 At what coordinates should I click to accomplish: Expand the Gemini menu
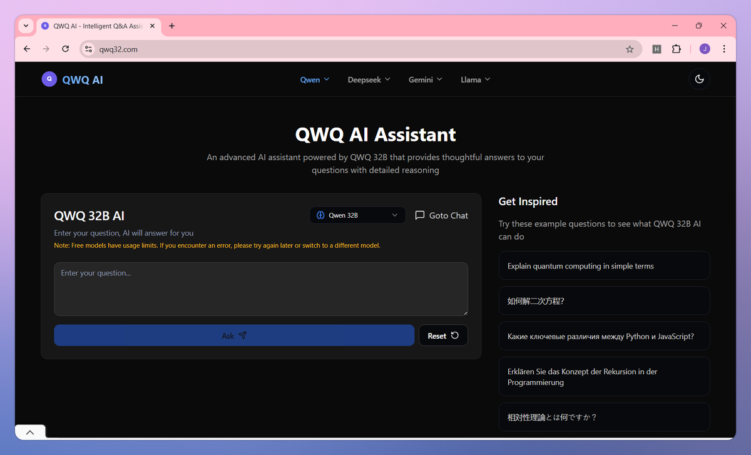pyautogui.click(x=426, y=79)
